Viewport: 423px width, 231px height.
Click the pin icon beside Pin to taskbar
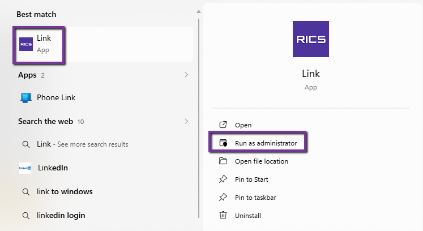pyautogui.click(x=223, y=197)
